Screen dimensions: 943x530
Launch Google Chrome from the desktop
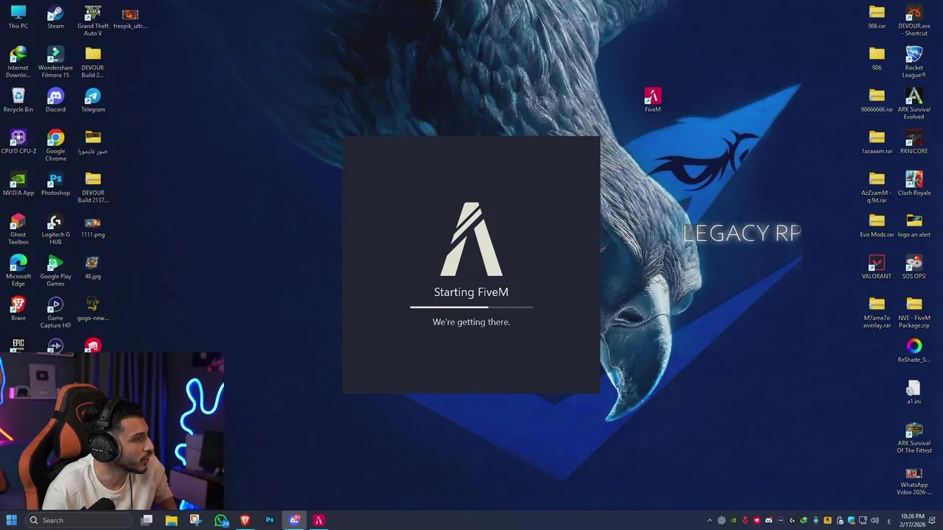pyautogui.click(x=55, y=146)
